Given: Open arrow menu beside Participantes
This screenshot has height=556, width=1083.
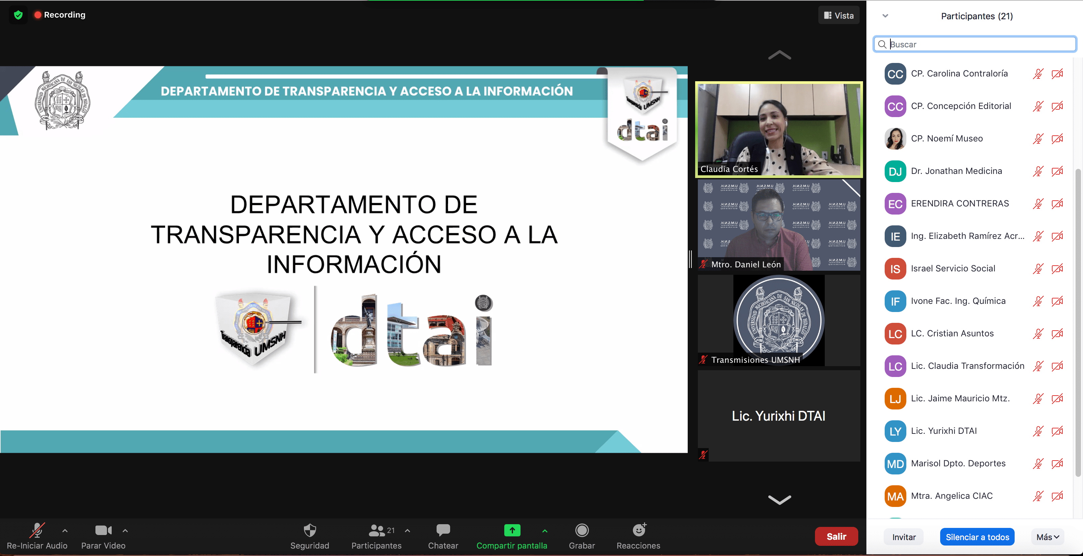Looking at the screenshot, I should [x=407, y=531].
